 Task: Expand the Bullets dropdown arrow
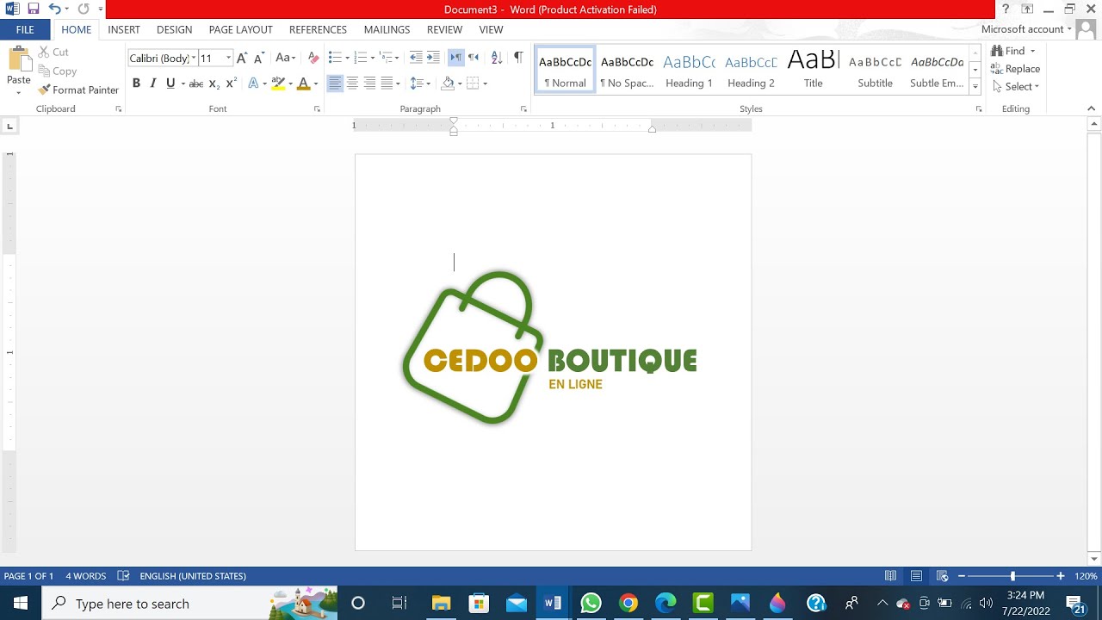[x=347, y=59]
